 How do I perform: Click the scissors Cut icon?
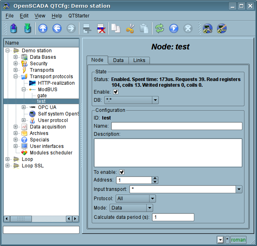pos(130,28)
